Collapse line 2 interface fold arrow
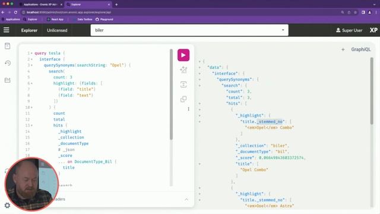 pyautogui.click(x=31, y=59)
